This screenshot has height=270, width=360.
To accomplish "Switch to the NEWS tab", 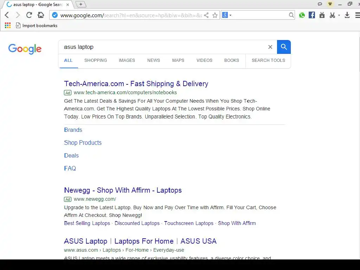I will click(x=154, y=60).
